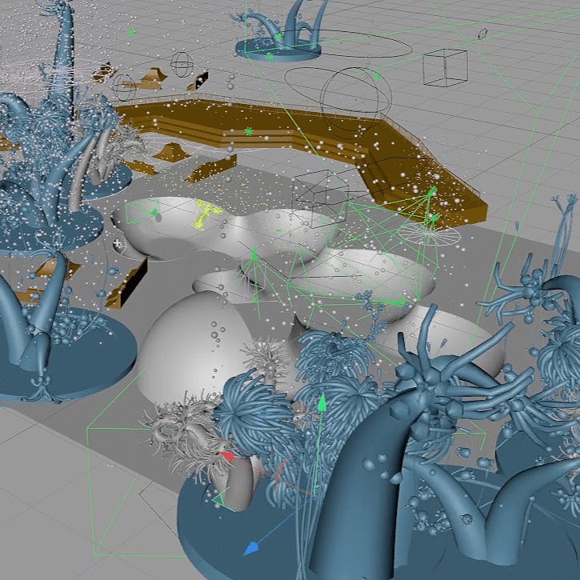580x580 pixels.
Task: Grab the red X-axis arrow handle
Action: pos(227,456)
